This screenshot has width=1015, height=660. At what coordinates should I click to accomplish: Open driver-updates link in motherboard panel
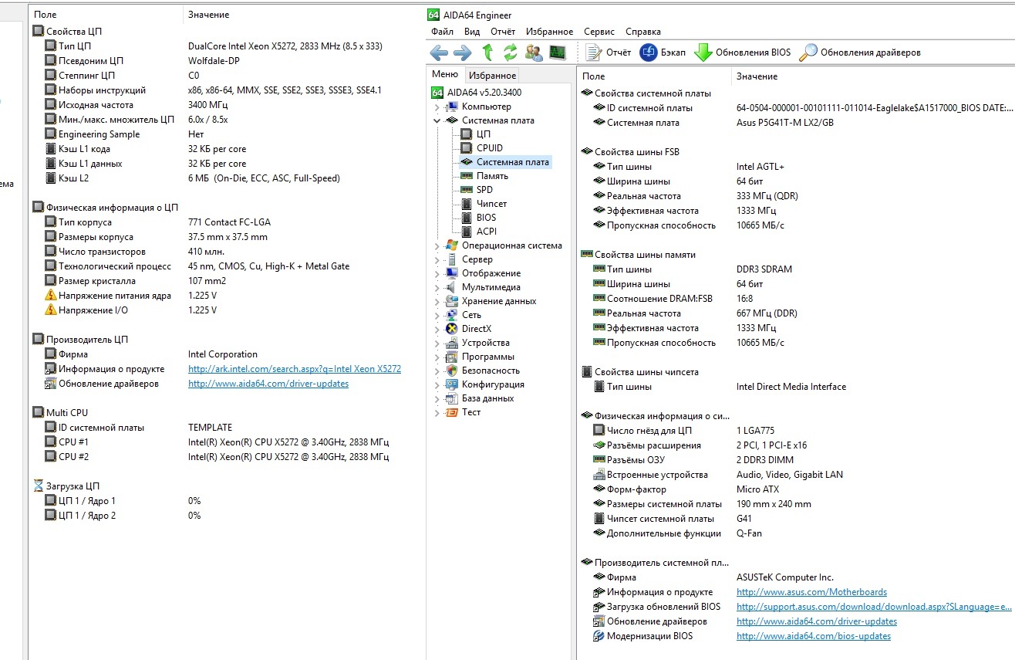[817, 621]
